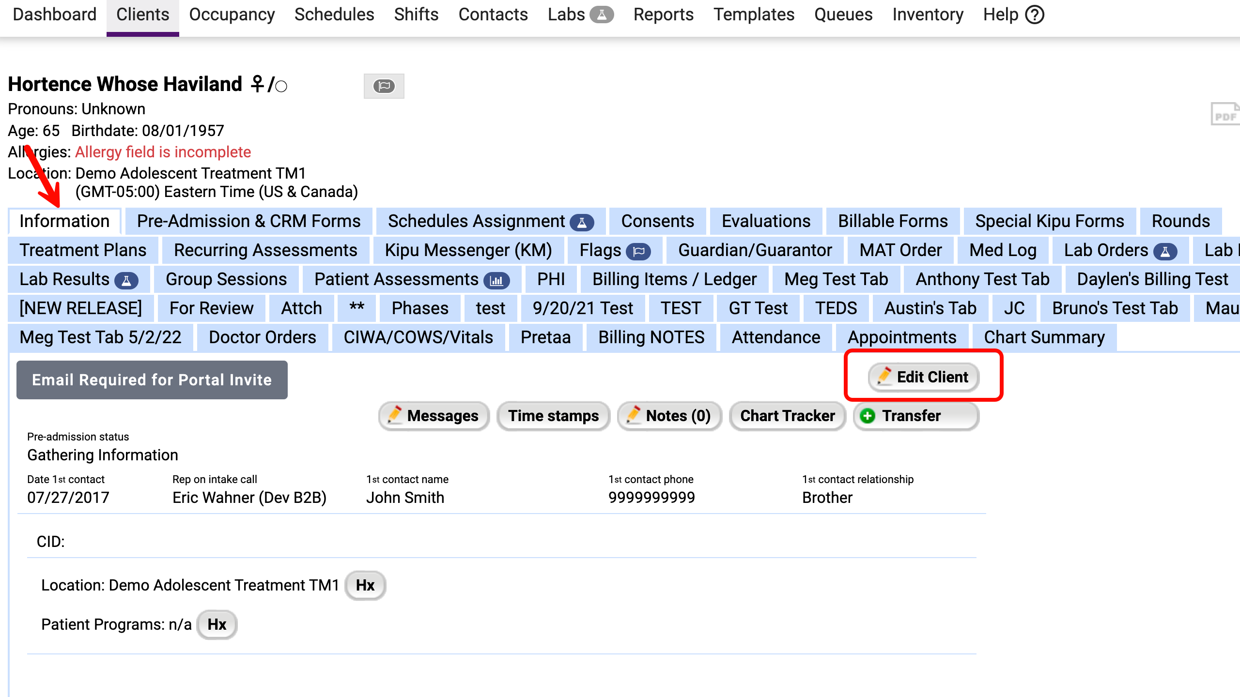Click the PDF export icon
1240x697 pixels.
pos(1224,115)
